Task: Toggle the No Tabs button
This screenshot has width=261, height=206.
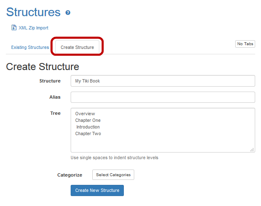Action: (x=245, y=44)
